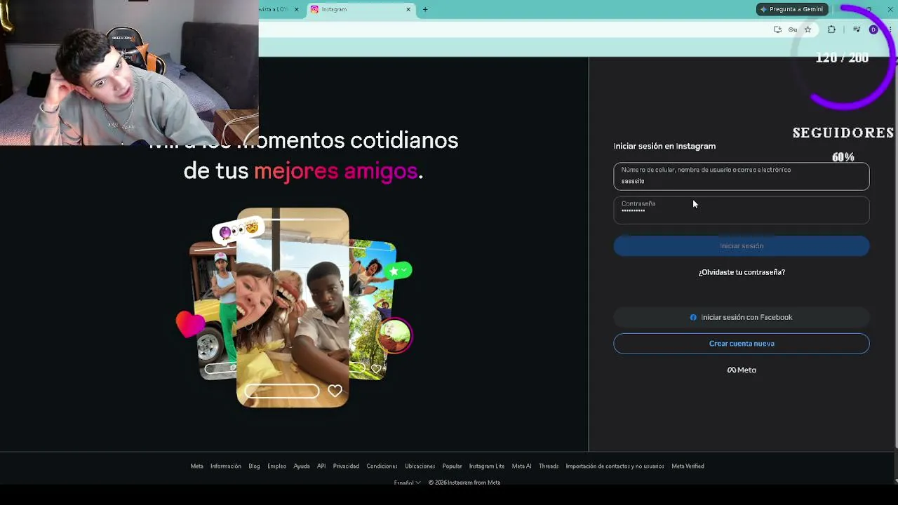This screenshot has height=505, width=898.
Task: Bookmark this page with the star icon
Action: tap(807, 29)
